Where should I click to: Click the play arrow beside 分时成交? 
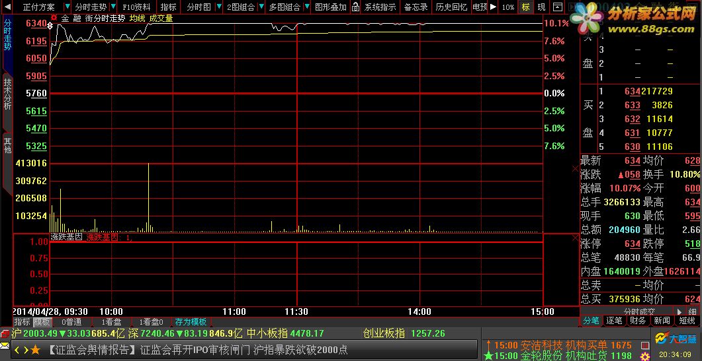pos(679,312)
